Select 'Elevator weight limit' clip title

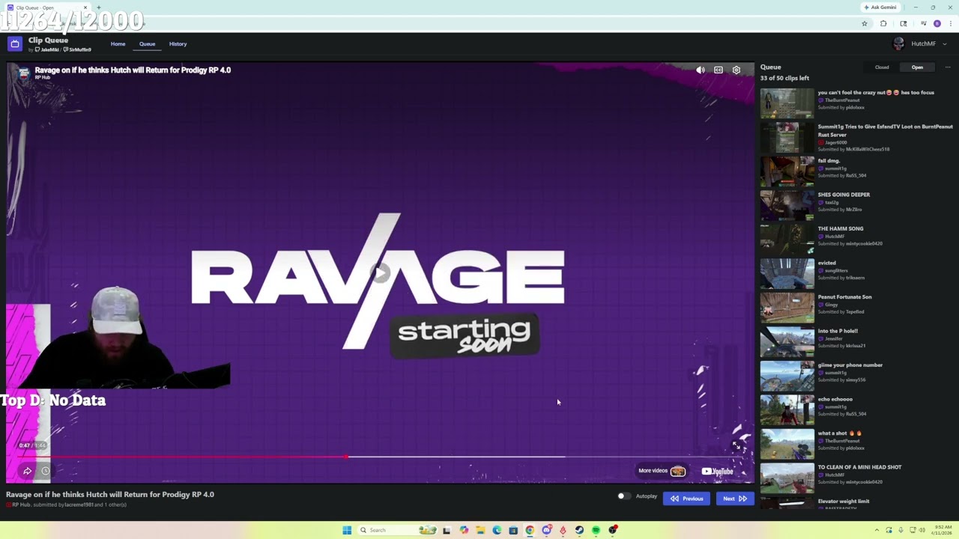[844, 501]
